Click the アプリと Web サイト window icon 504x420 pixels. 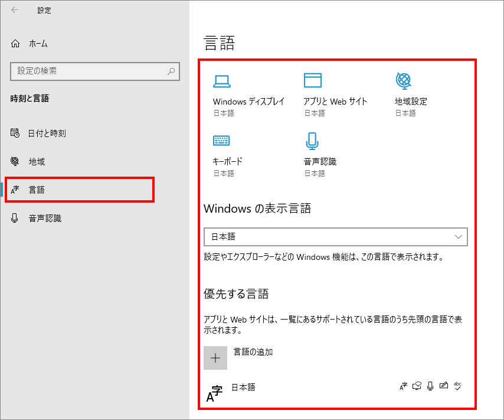coord(313,80)
